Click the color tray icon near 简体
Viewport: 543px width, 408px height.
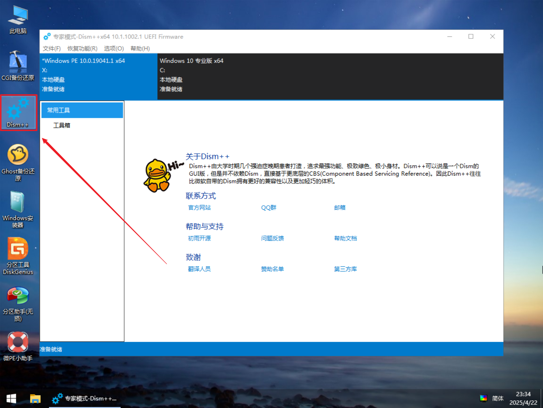coord(484,398)
